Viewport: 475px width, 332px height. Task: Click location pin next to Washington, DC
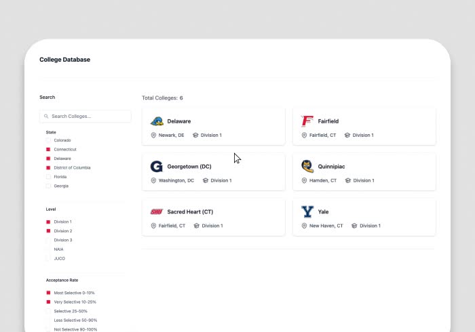tap(153, 180)
